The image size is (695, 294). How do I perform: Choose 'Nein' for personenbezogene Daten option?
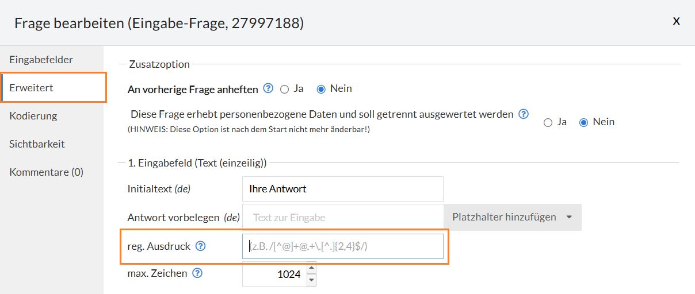[584, 122]
